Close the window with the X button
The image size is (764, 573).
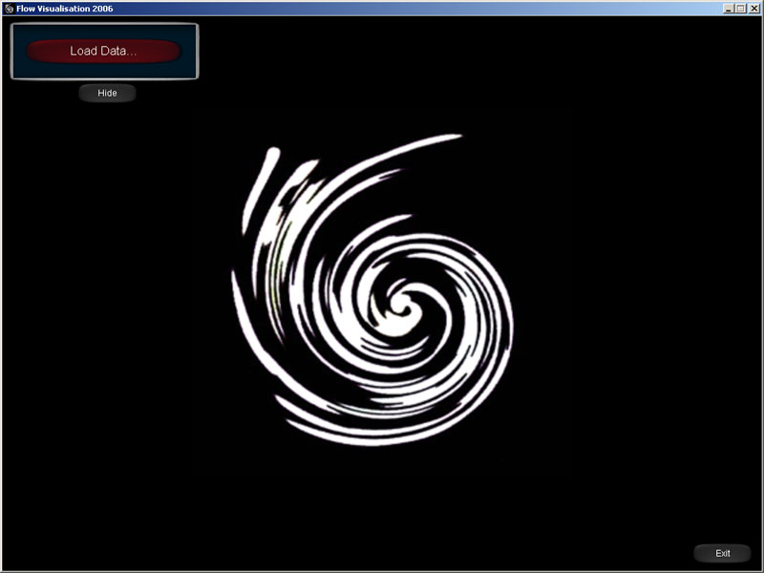tap(753, 9)
